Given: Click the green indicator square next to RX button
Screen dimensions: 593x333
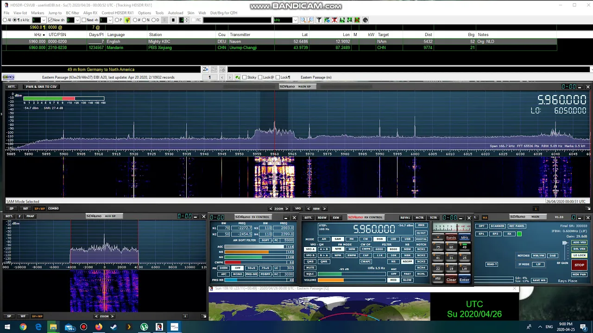Looking at the screenshot, I should (519, 234).
